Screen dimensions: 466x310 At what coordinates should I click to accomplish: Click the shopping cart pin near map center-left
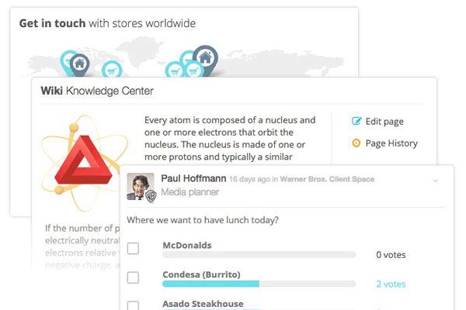coord(111,68)
